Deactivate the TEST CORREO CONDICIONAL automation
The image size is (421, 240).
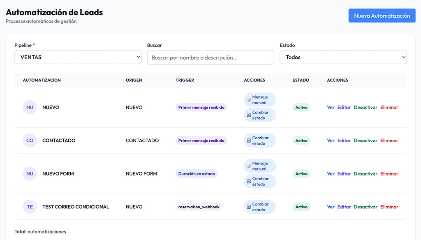[365, 207]
